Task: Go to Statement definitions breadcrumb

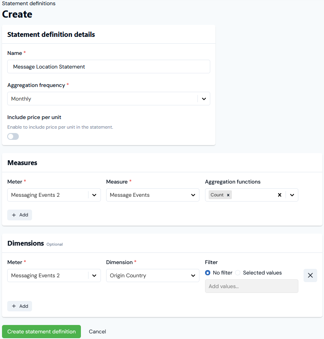Action: tap(29, 4)
